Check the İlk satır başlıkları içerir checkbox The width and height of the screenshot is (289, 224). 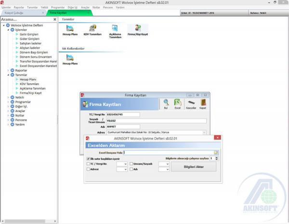click(88, 159)
